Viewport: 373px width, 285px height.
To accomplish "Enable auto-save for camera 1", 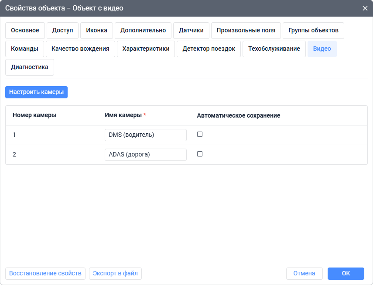I will coord(200,135).
